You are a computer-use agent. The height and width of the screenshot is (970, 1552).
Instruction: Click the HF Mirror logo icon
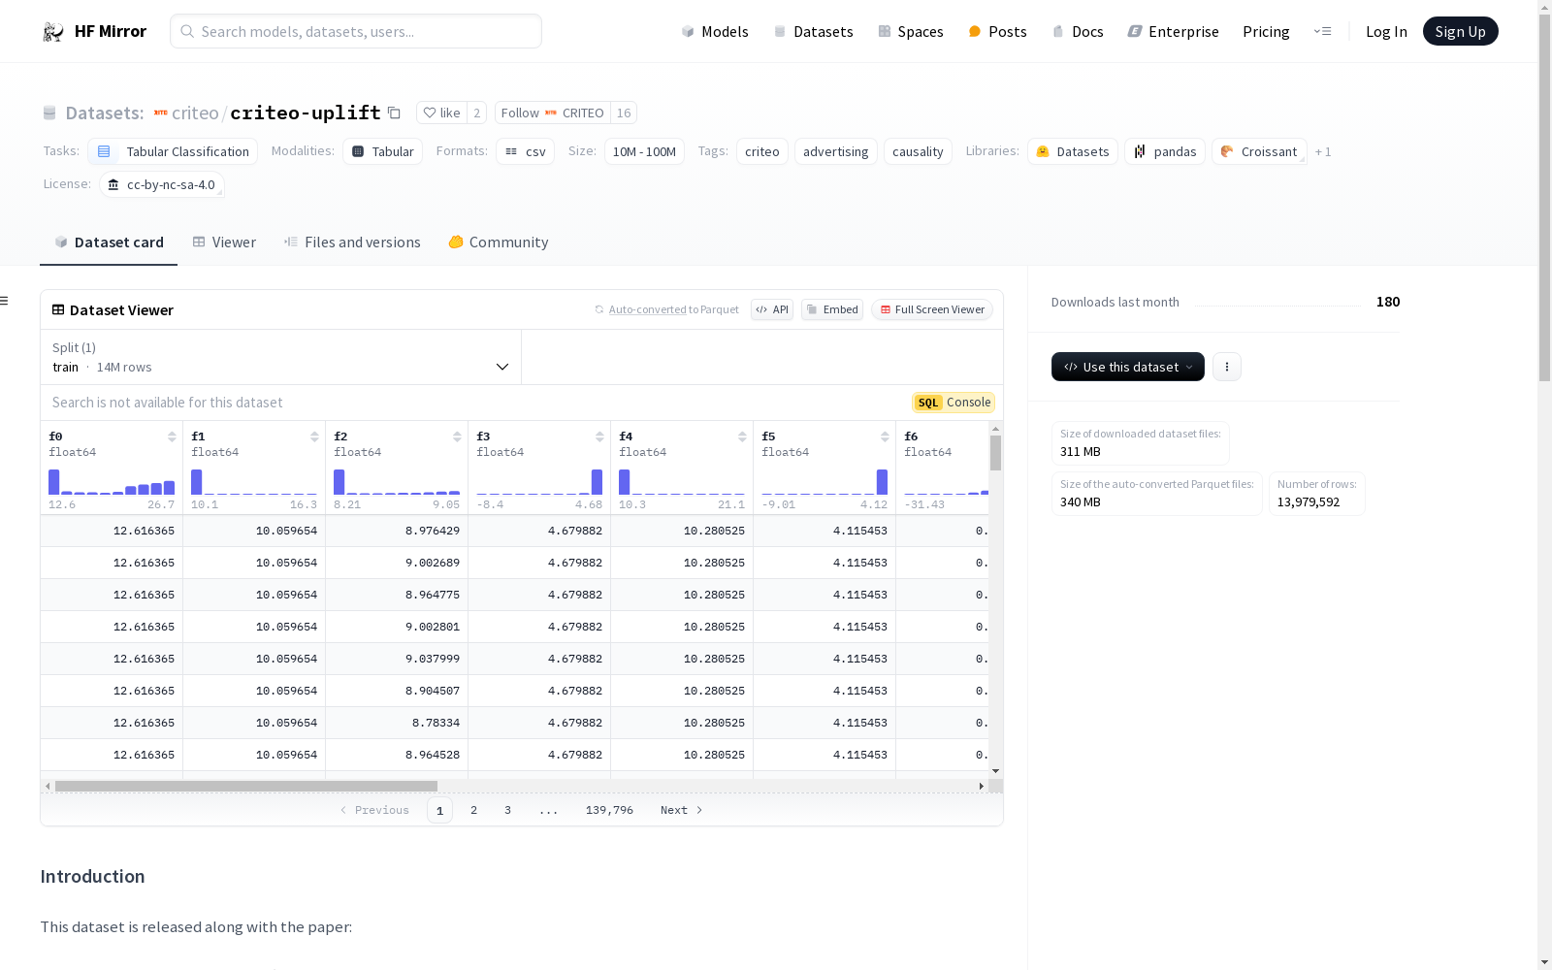(53, 31)
